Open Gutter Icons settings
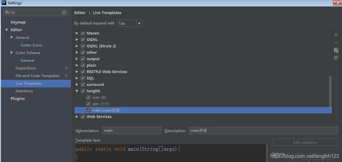The width and height of the screenshot is (342, 162). (x=31, y=45)
